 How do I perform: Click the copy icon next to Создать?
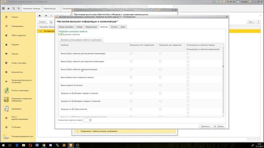click(51, 22)
